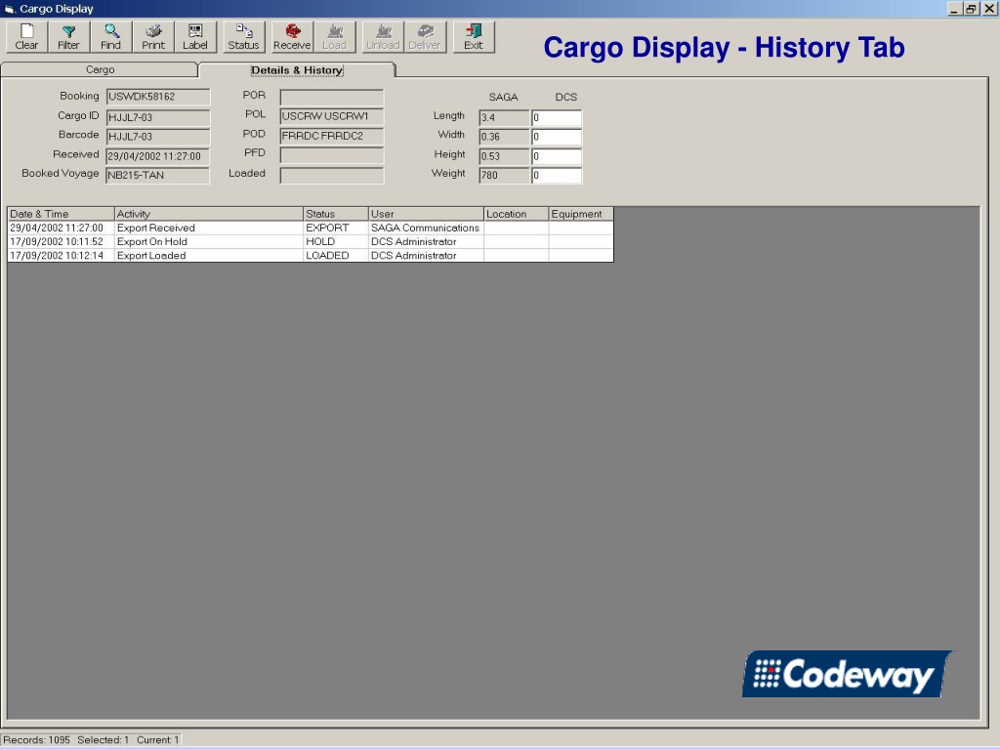Click Current: 1 in status bar
Image resolution: width=1000 pixels, height=750 pixels.
[158, 740]
